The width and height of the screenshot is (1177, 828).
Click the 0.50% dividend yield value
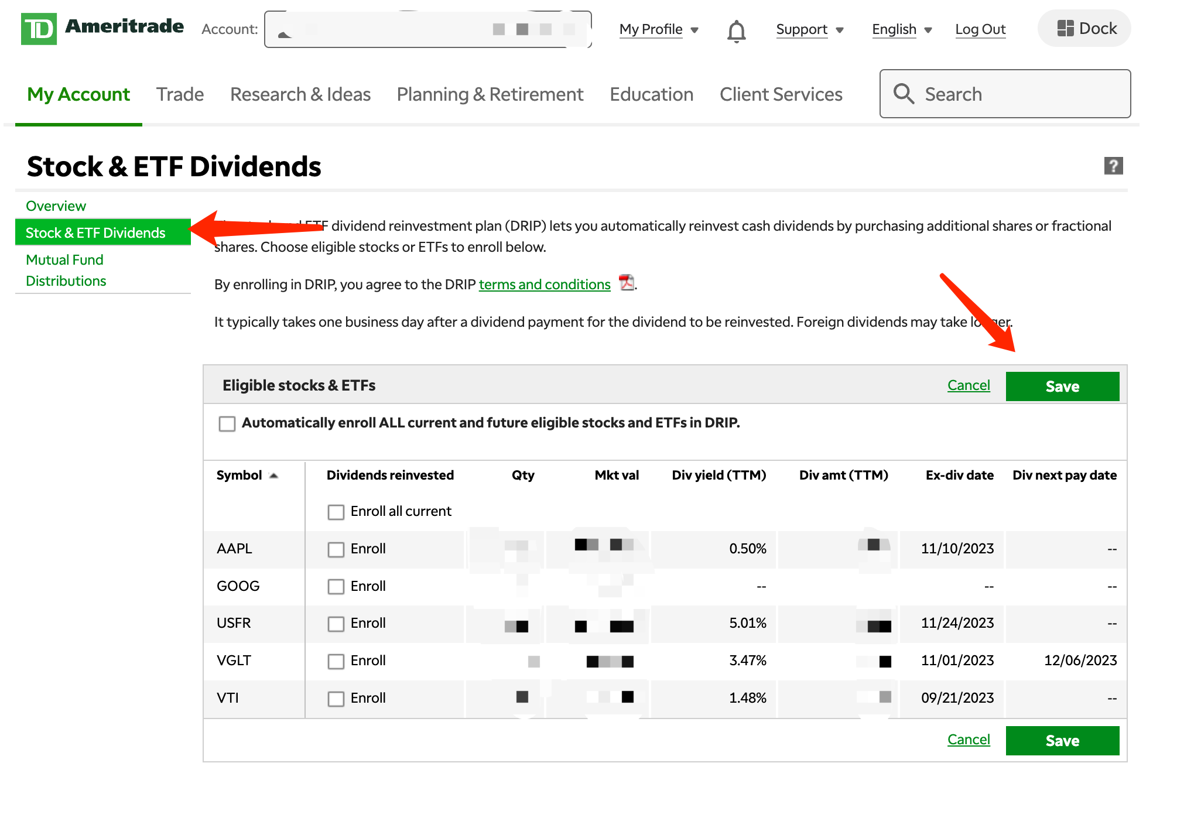(748, 549)
